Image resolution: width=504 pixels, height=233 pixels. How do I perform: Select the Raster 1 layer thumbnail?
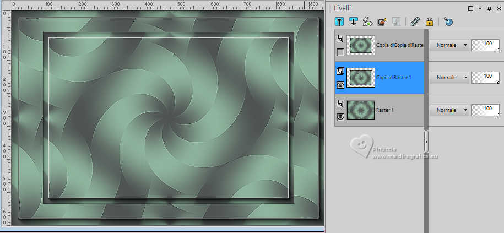[361, 110]
